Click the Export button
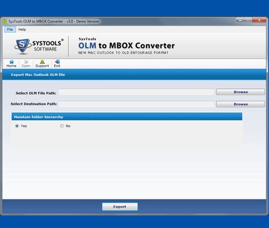 (x=120, y=206)
